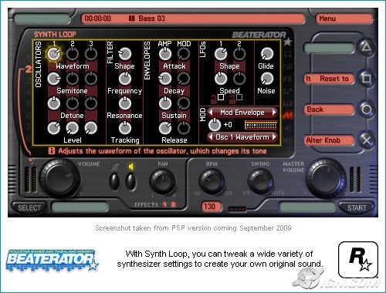Click the 130 BPM value field
This screenshot has width=386, height=293.
(210, 207)
